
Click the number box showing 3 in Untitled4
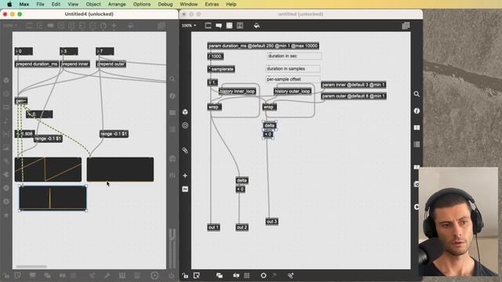pyautogui.click(x=69, y=52)
